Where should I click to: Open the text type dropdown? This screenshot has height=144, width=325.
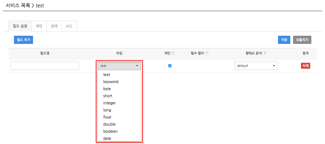click(119, 66)
